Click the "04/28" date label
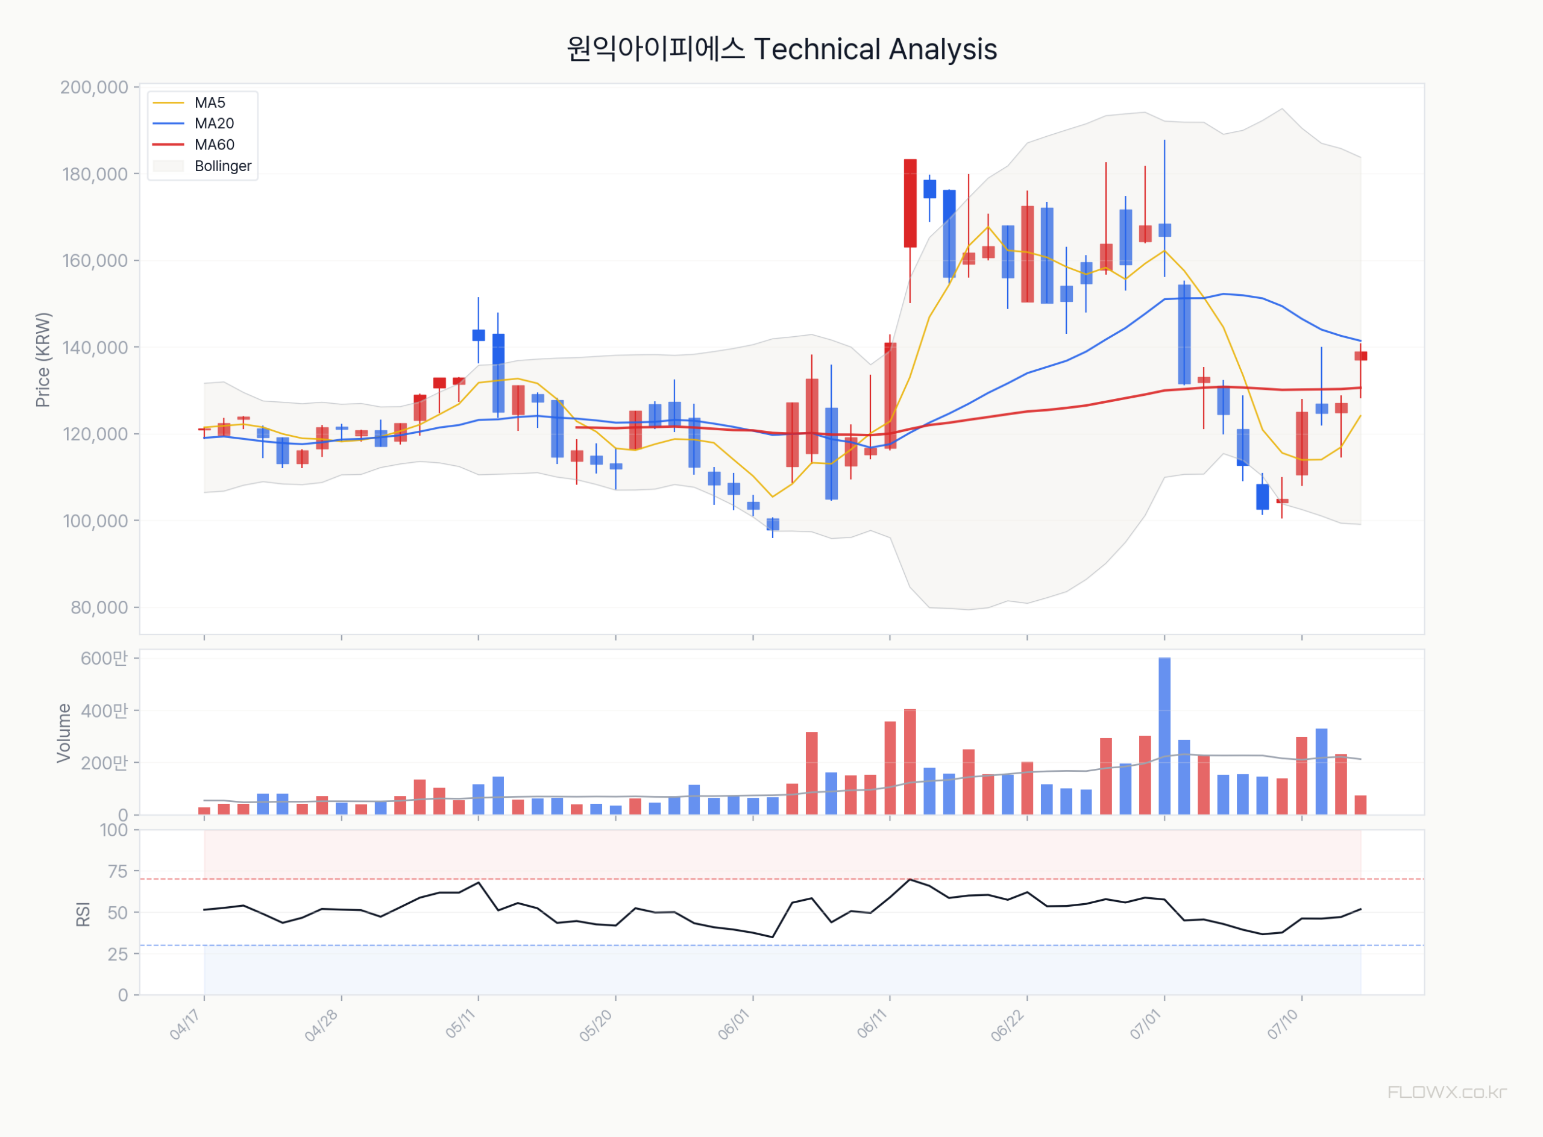This screenshot has width=1543, height=1137. pos(321,1025)
